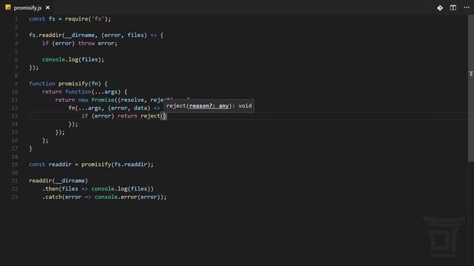The image size is (474, 266).
Task: Click line number 23 in the gutter
Action: pos(15,197)
